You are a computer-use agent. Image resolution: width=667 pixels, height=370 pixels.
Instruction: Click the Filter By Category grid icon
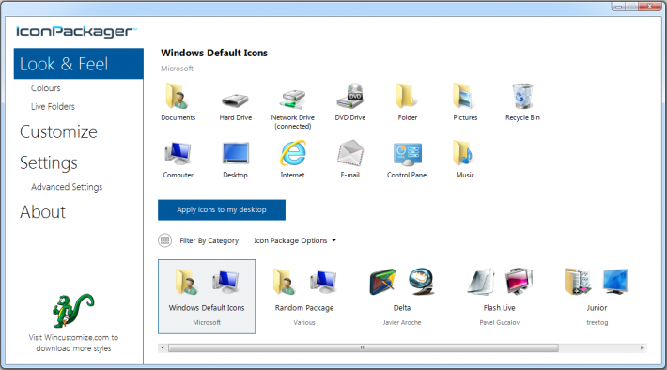[164, 240]
